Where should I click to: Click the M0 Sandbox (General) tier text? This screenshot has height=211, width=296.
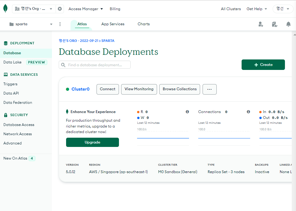pyautogui.click(x=178, y=172)
